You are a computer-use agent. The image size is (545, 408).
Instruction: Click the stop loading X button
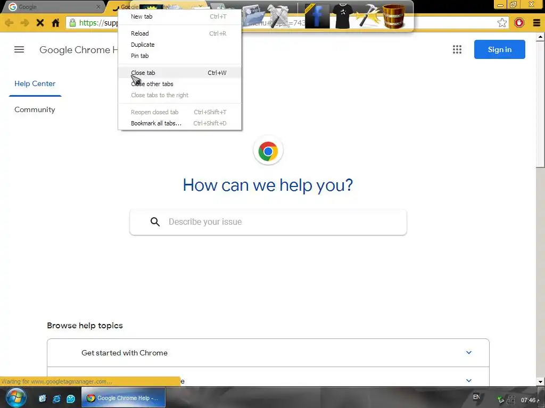coord(40,23)
